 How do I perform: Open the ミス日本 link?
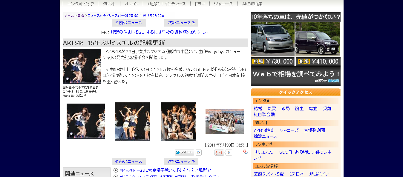pyautogui.click(x=296, y=174)
